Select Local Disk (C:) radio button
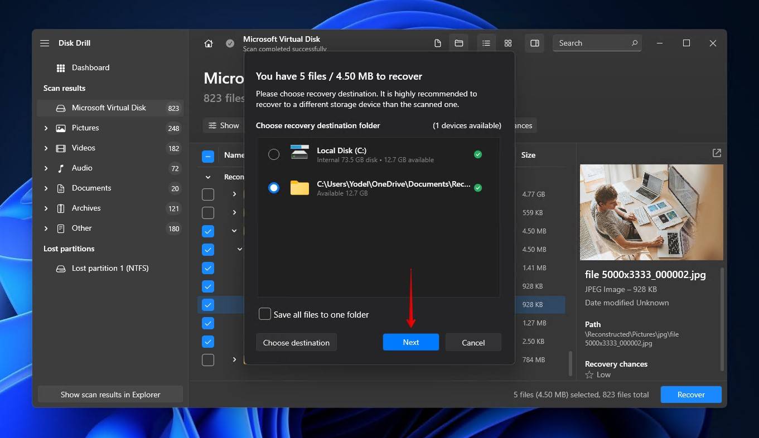The image size is (759, 438). 274,154
